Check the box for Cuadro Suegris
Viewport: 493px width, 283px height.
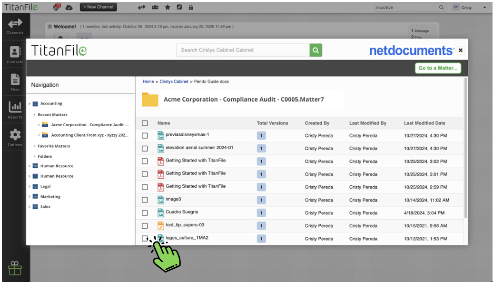click(x=145, y=213)
